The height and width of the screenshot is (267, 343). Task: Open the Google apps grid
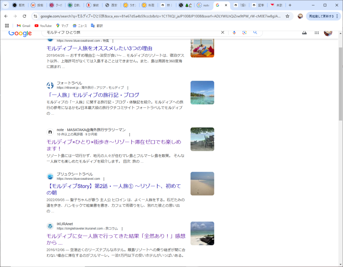pyautogui.click(x=317, y=33)
